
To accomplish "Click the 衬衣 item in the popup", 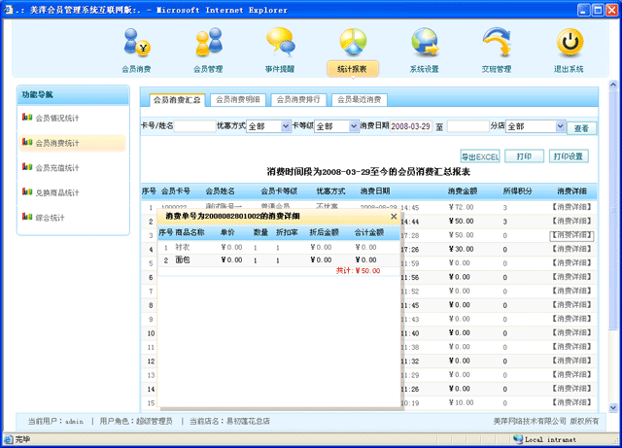I will coord(183,247).
